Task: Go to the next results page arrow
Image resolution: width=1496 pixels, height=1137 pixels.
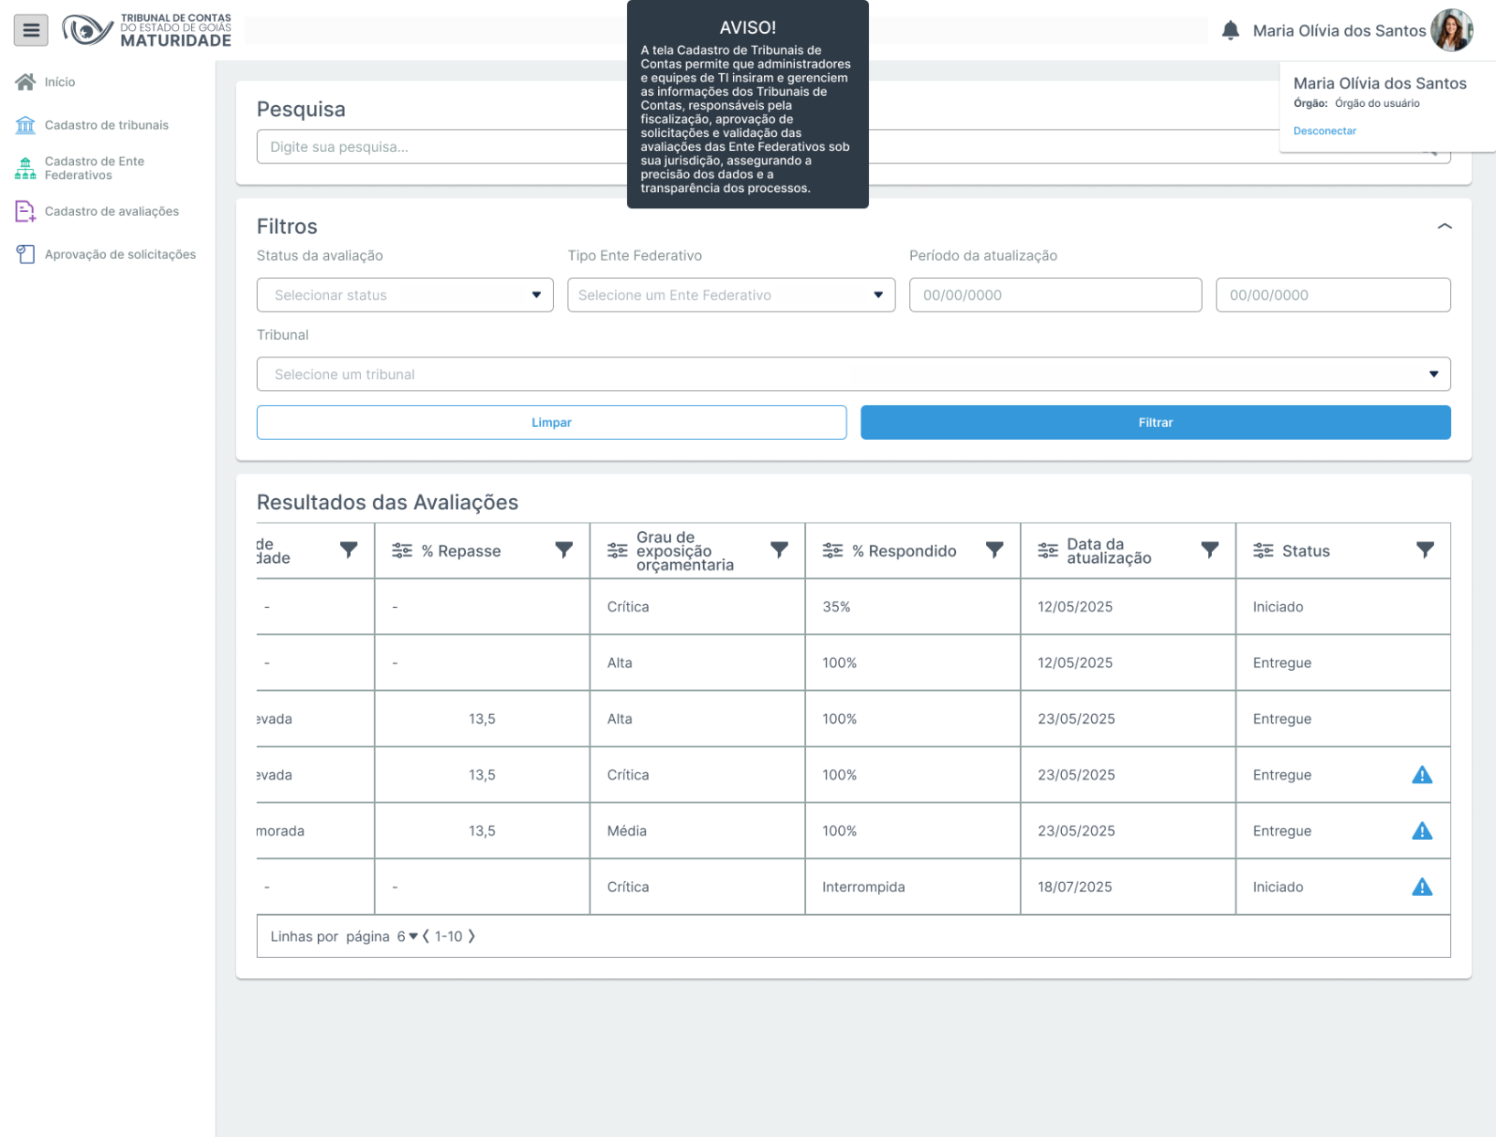Action: (472, 936)
